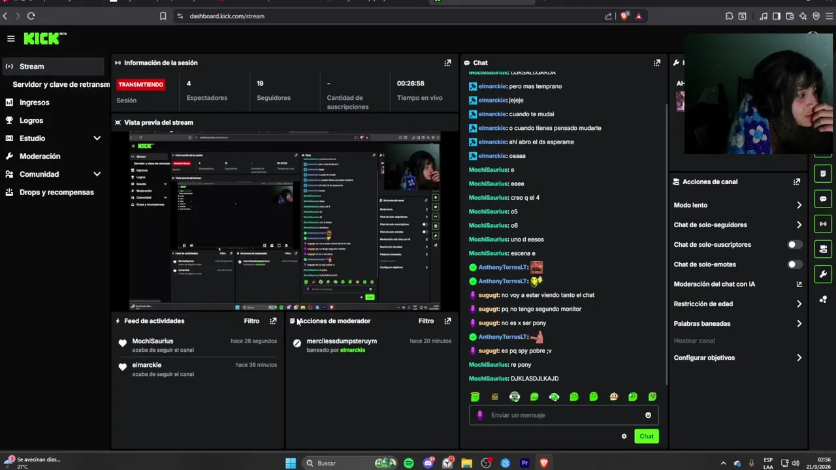Open the hamburger menu beside Kick logo

pyautogui.click(x=10, y=39)
